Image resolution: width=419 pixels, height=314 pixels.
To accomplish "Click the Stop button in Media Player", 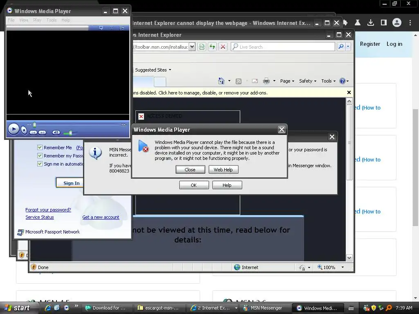I will (24, 130).
